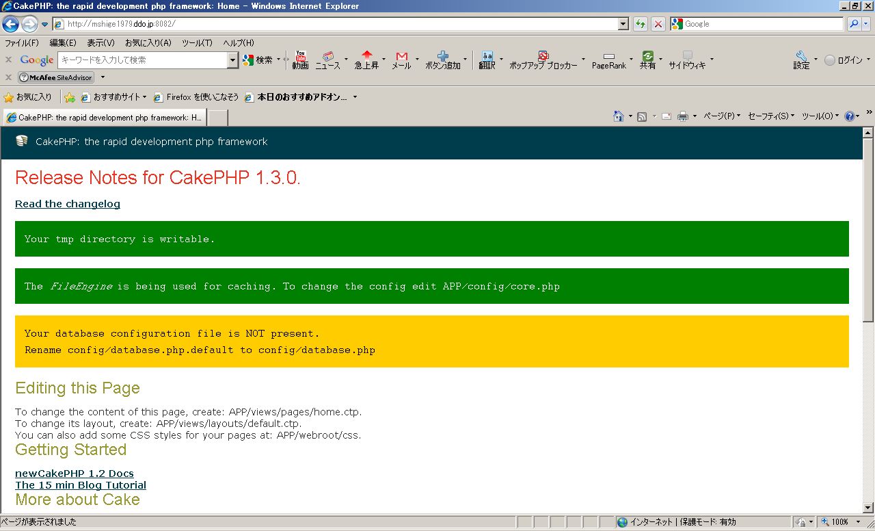Click the vertical scrollbar up arrow
Image resolution: width=875 pixels, height=531 pixels.
(x=868, y=133)
